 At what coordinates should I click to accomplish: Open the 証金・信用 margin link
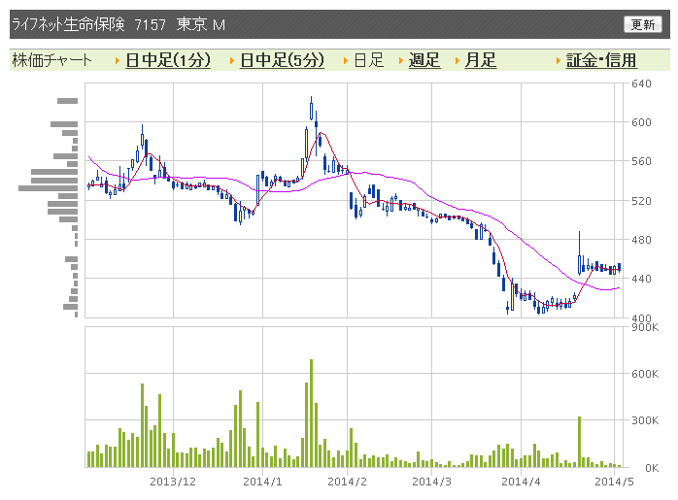click(601, 60)
